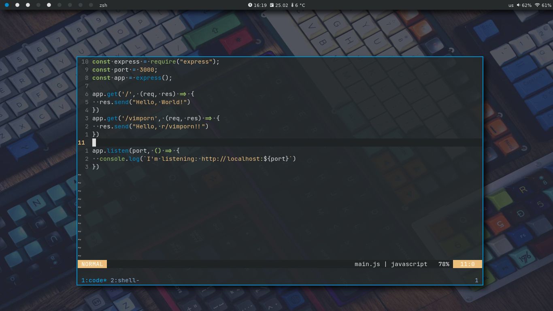Click the thermometer icon beside 6 °C
Image resolution: width=553 pixels, height=311 pixels.
pyautogui.click(x=292, y=5)
